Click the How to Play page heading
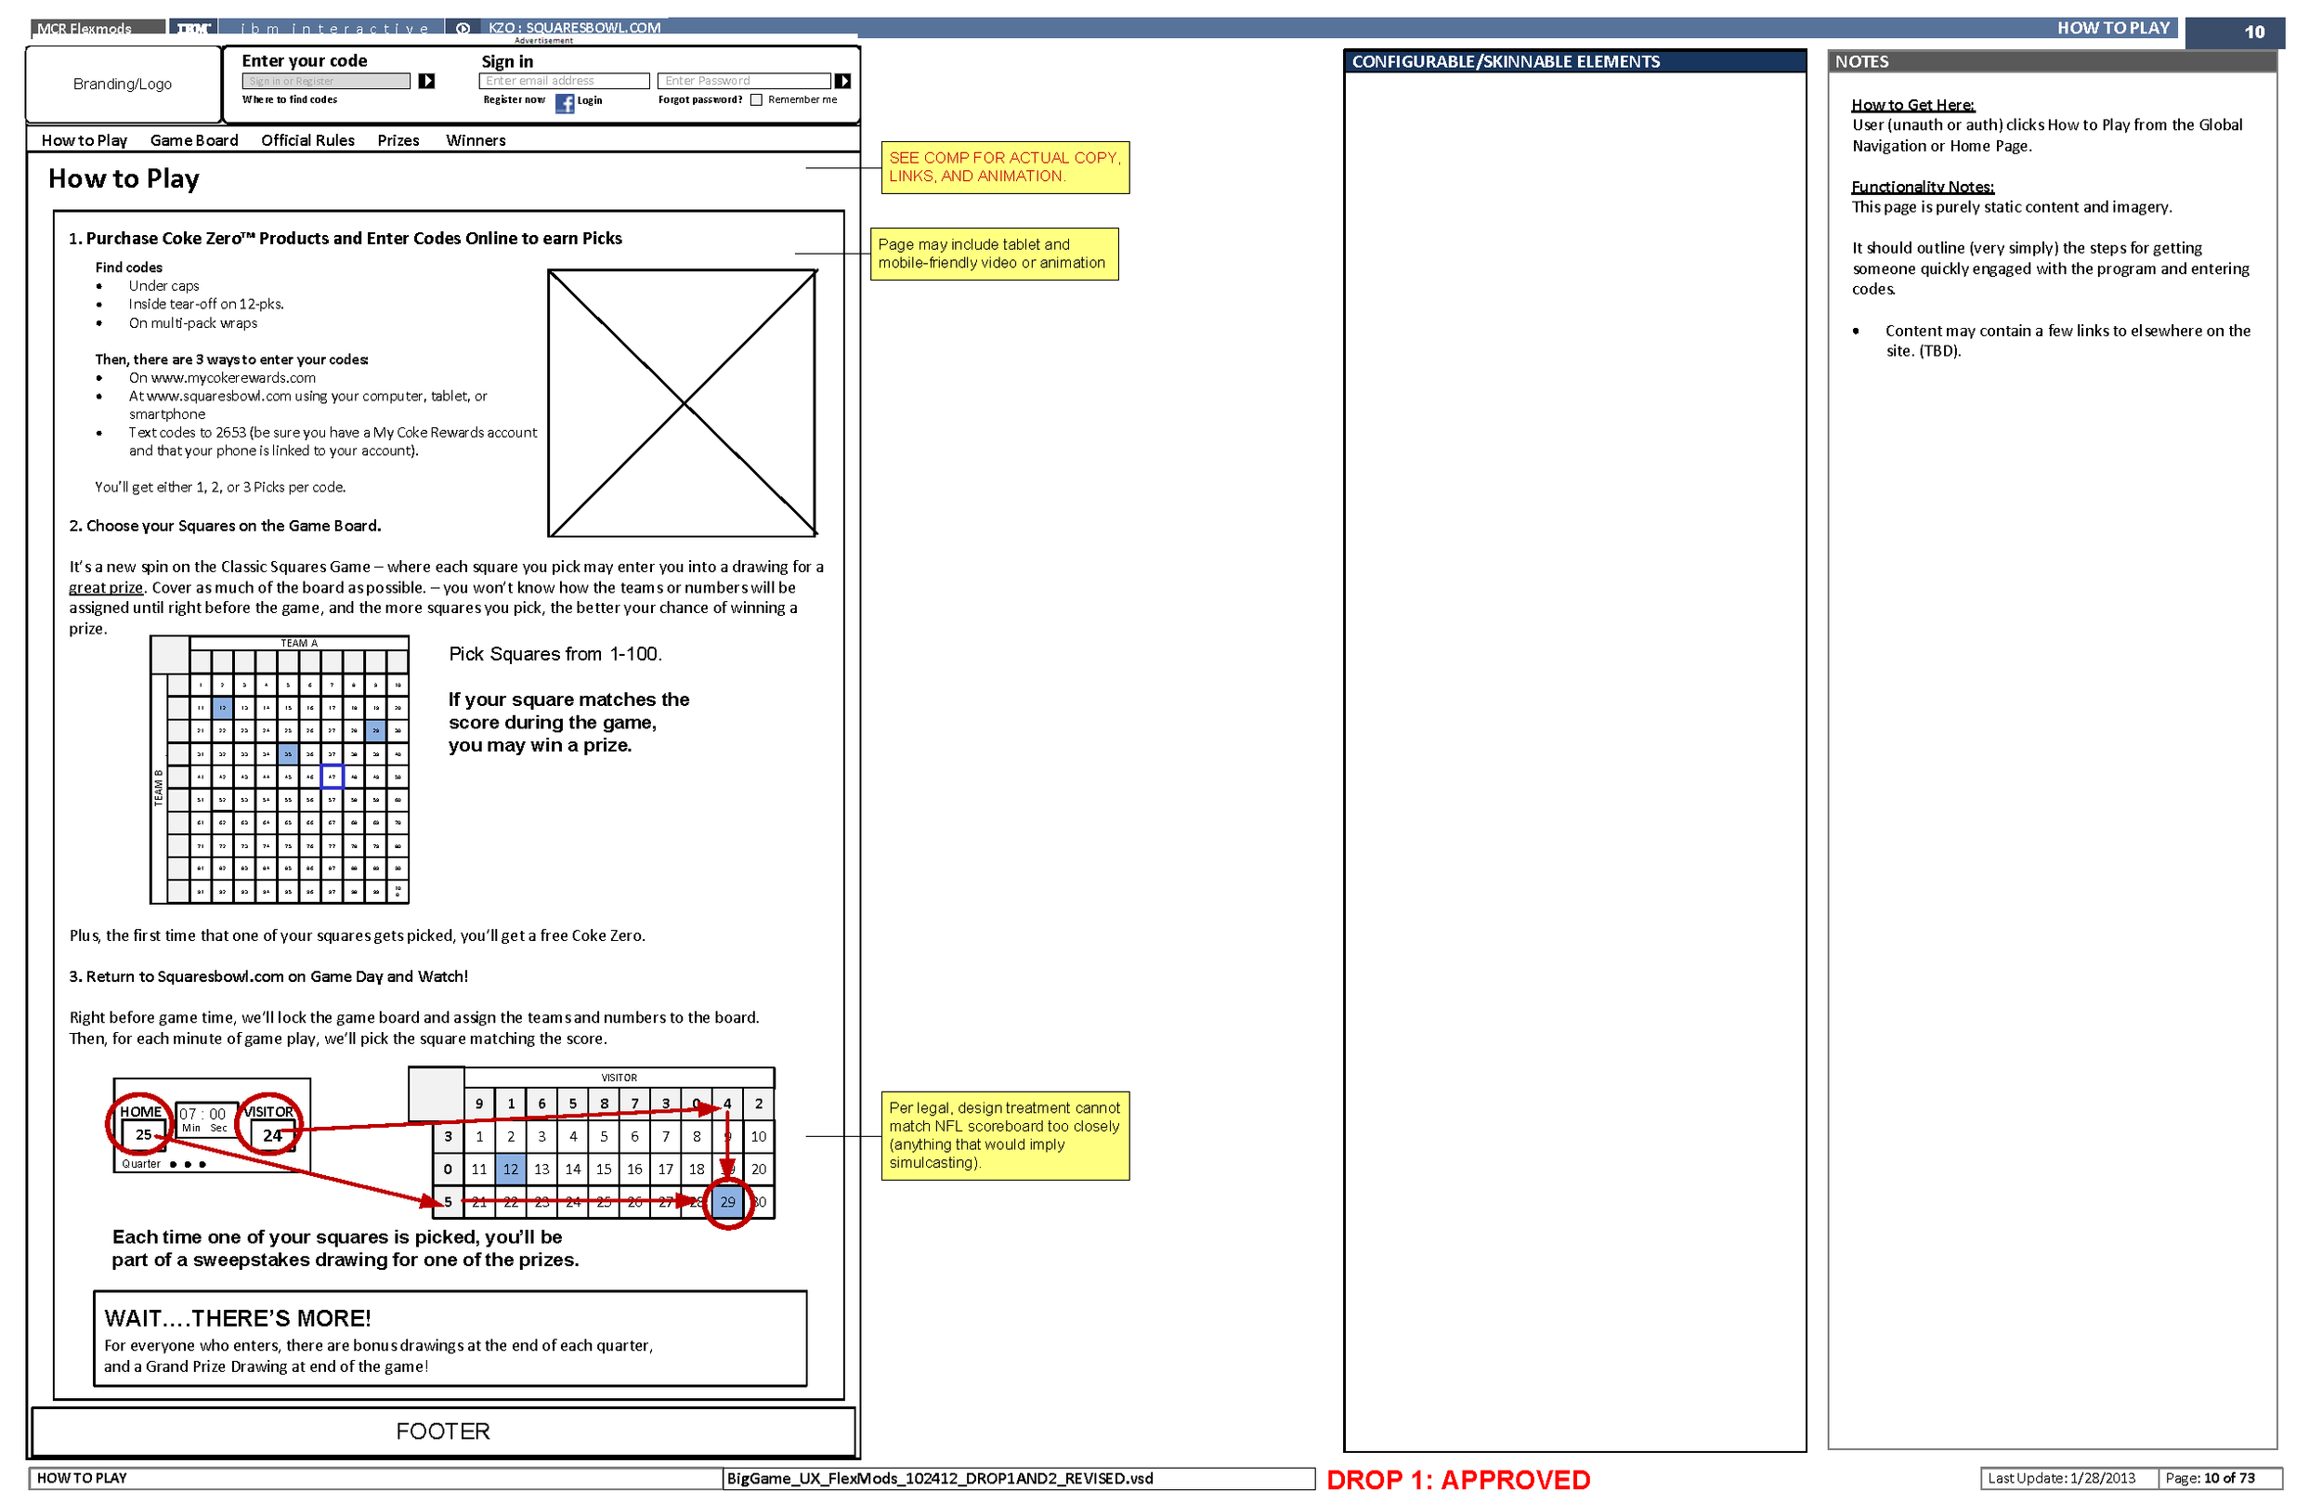The height and width of the screenshot is (1503, 2322). pyautogui.click(x=124, y=179)
